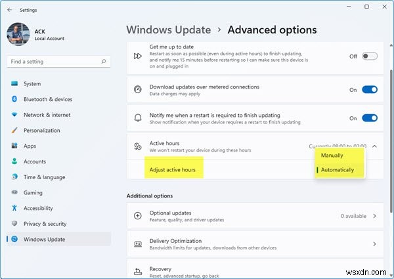Go to Network & internet settings

58,115
